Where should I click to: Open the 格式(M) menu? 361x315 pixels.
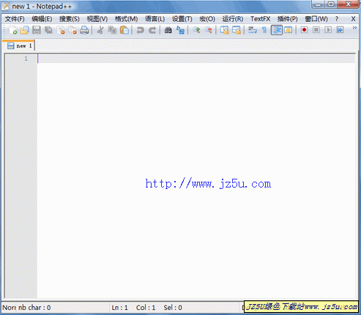(x=126, y=19)
